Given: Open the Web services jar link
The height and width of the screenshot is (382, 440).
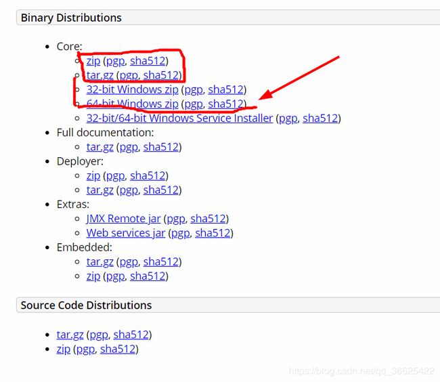Looking at the screenshot, I should 126,233.
